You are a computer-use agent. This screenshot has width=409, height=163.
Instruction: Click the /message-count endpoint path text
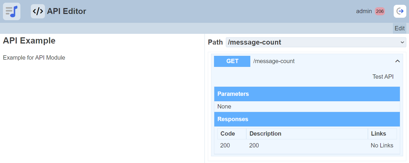(274, 61)
